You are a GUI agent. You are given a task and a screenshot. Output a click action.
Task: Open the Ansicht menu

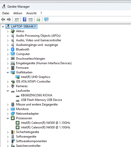click(31, 13)
